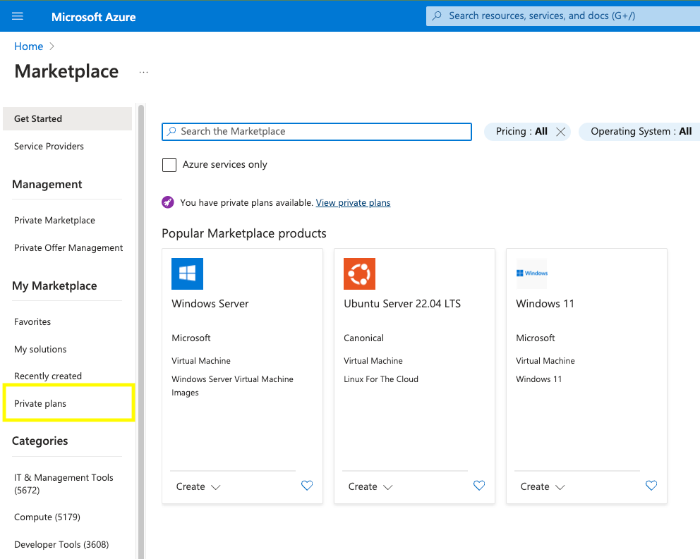The width and height of the screenshot is (700, 559).
Task: Click the View private plans link
Action: click(353, 202)
